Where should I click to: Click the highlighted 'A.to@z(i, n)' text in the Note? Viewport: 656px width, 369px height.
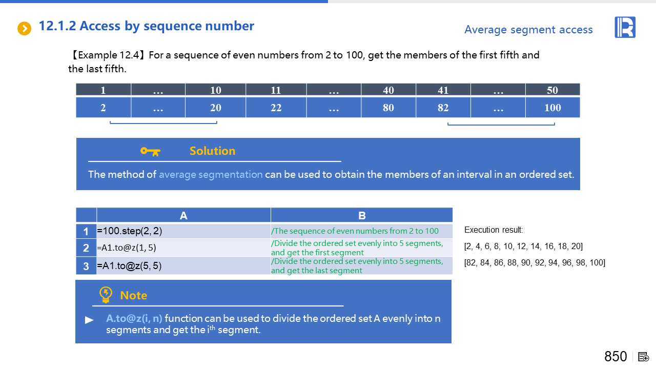134,318
